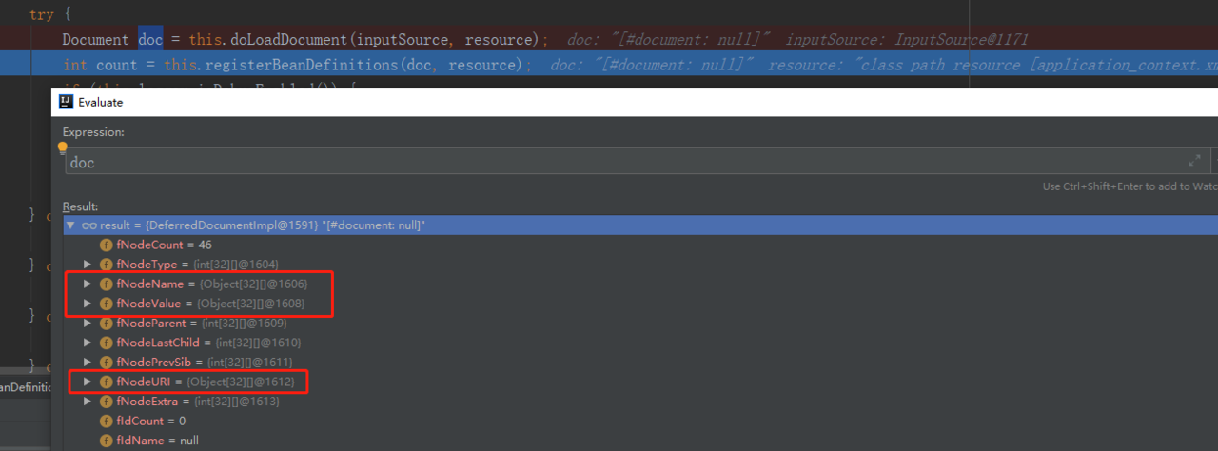Click the highlighted doc variable in code editor
1218x451 pixels.
pos(150,39)
